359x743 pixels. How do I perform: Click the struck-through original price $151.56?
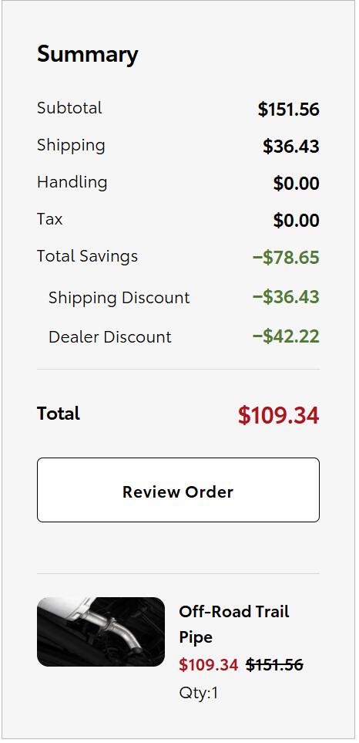274,665
